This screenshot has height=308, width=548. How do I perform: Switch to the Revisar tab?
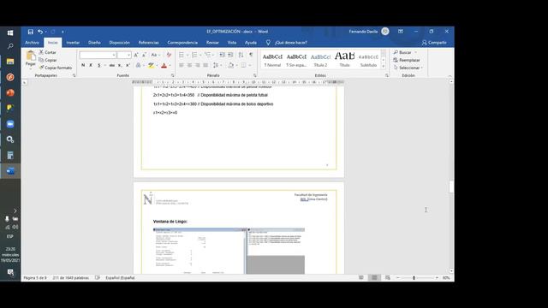pyautogui.click(x=212, y=43)
